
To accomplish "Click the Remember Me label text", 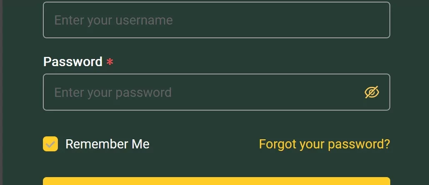I will [107, 144].
